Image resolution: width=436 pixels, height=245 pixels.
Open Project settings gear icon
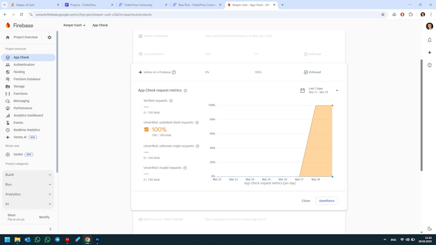50,37
